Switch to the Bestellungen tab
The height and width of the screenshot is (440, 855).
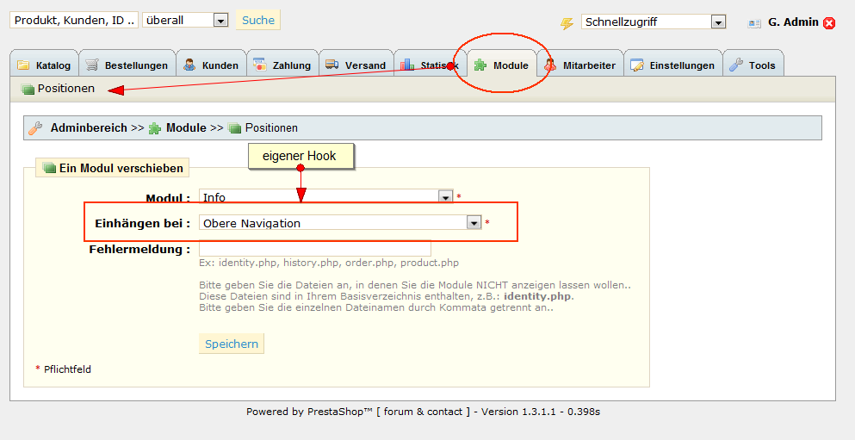(x=127, y=65)
